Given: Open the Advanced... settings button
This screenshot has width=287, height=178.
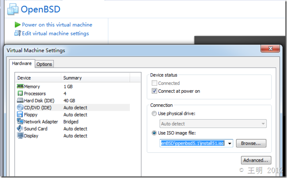Looking at the screenshot, I should pyautogui.click(x=256, y=160).
